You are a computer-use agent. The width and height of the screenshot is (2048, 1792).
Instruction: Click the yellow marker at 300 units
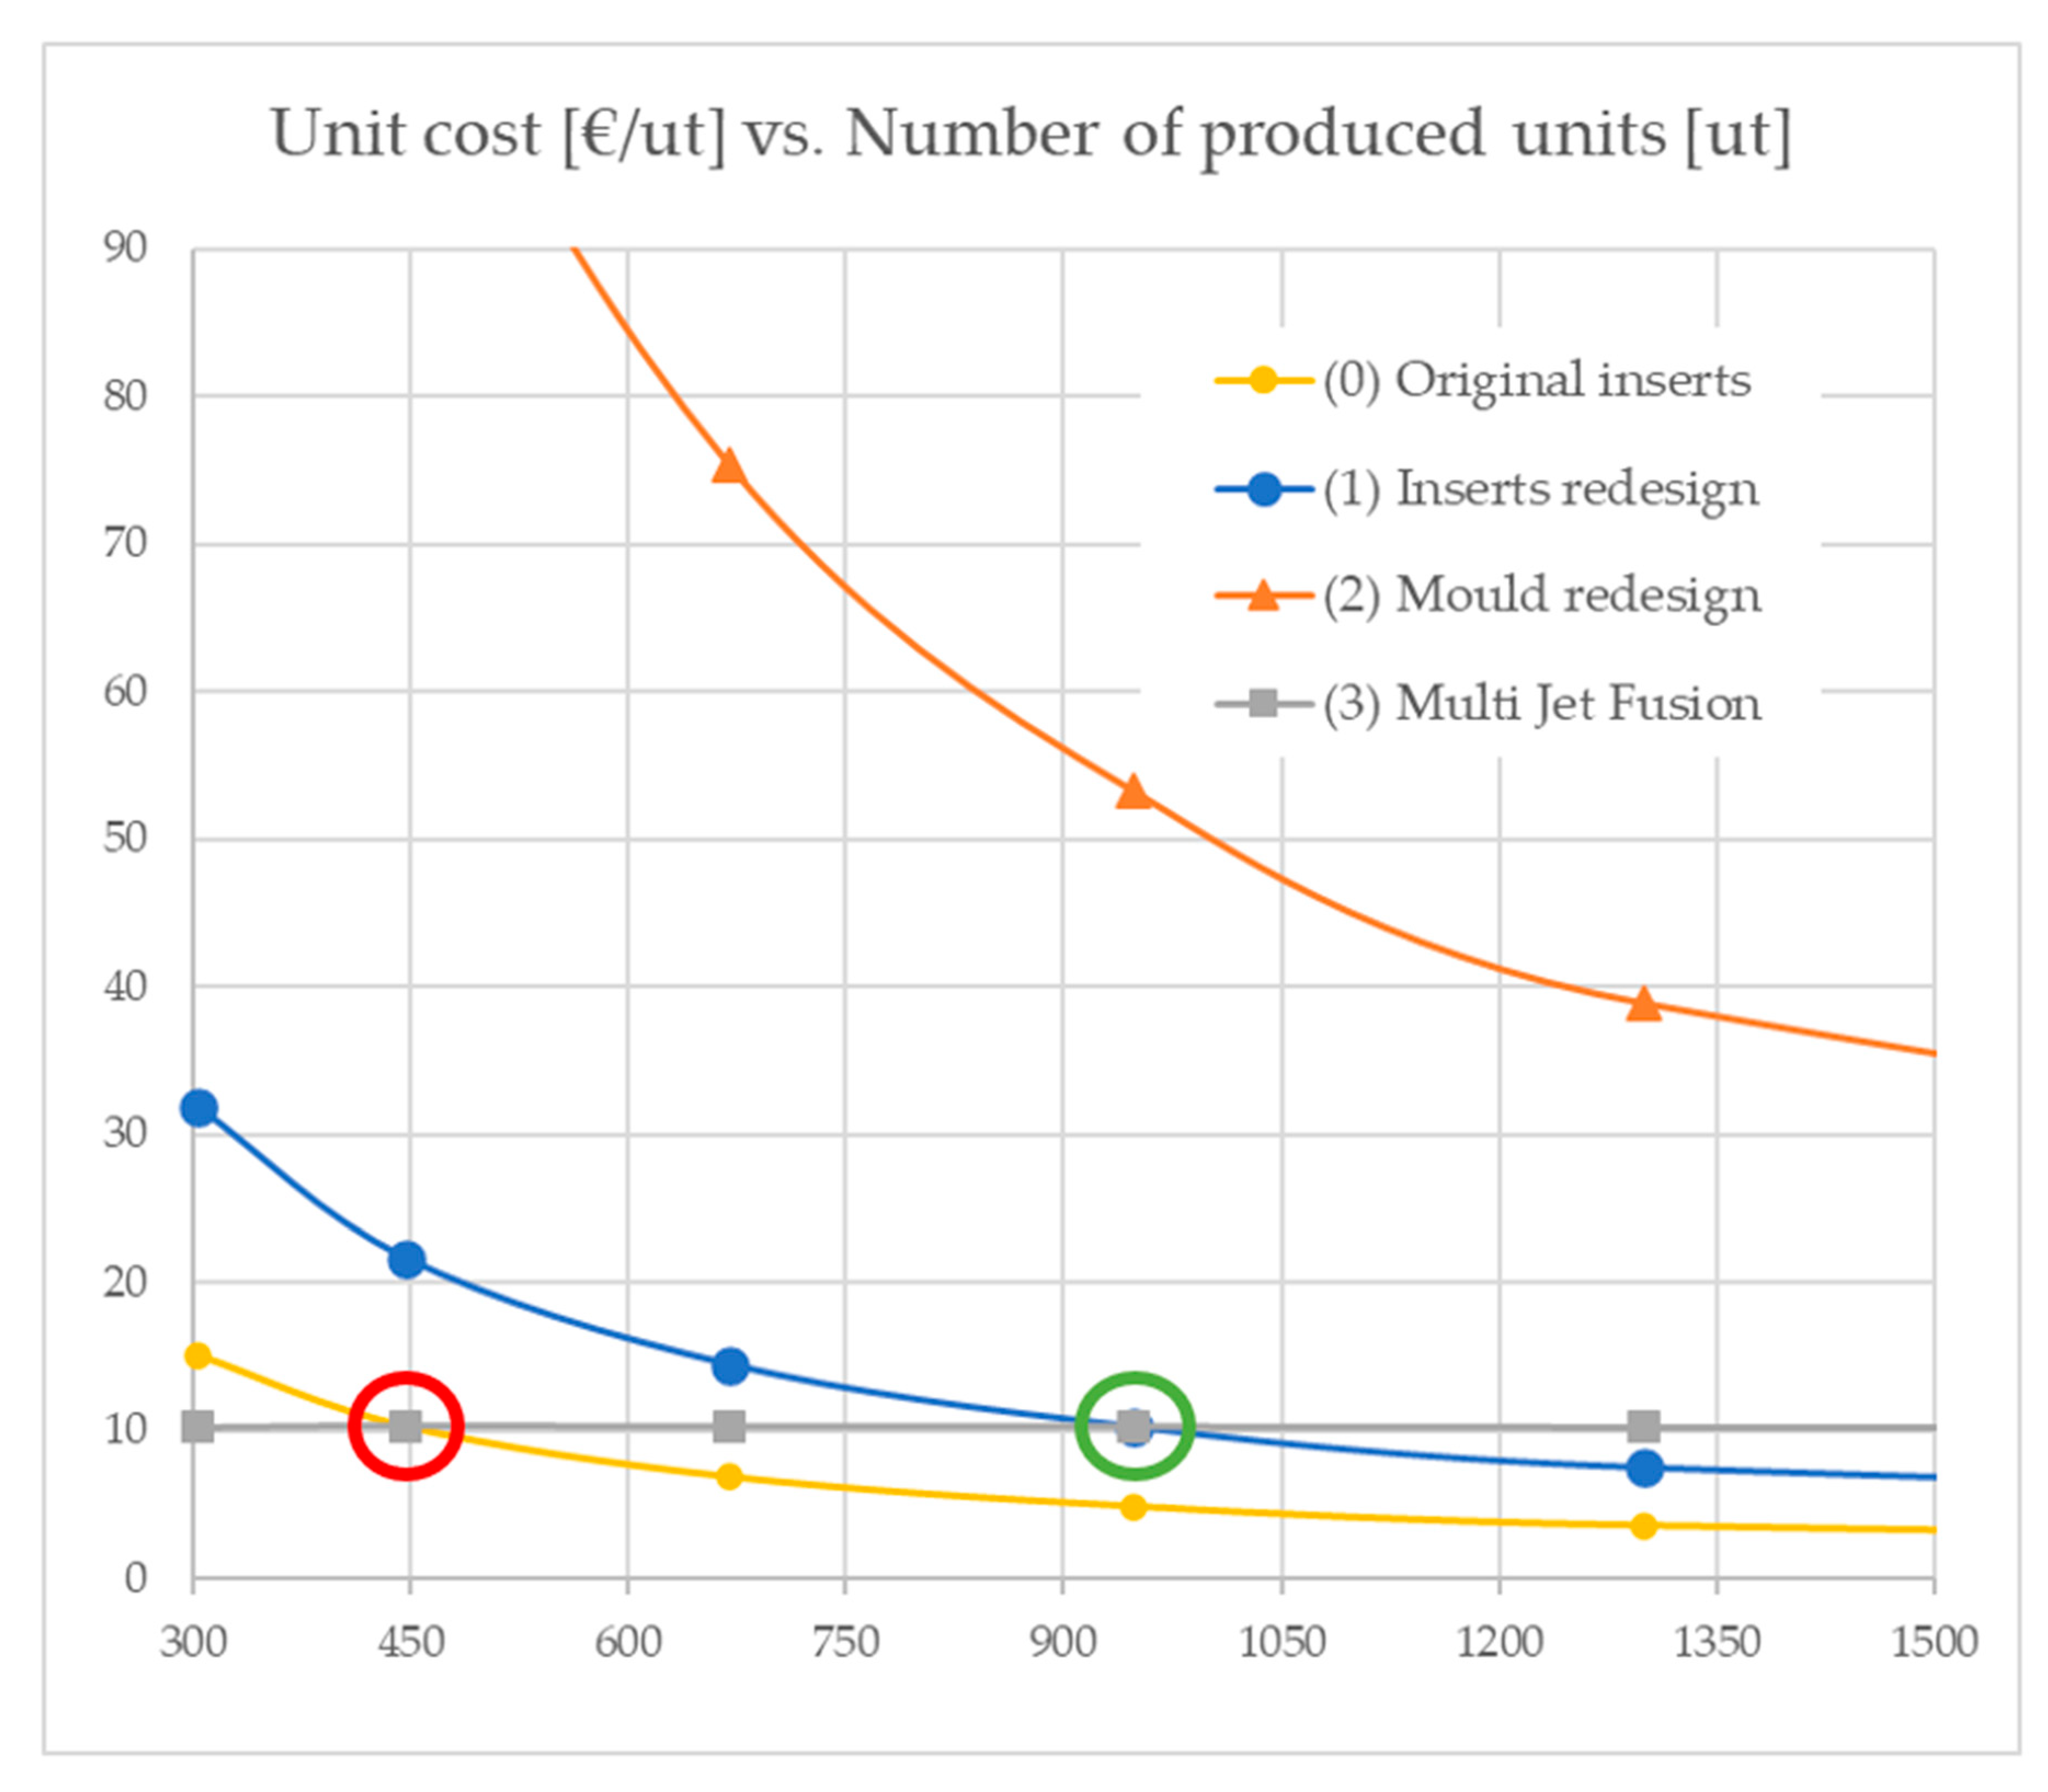(198, 1356)
